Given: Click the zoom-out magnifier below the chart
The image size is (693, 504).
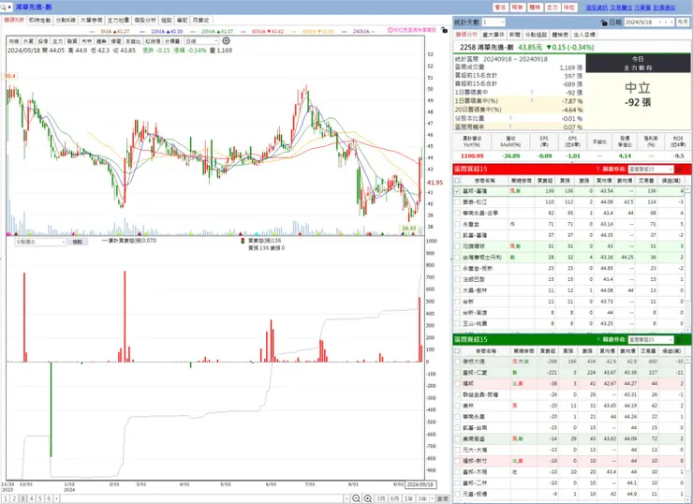Looking at the screenshot, I should [356, 498].
